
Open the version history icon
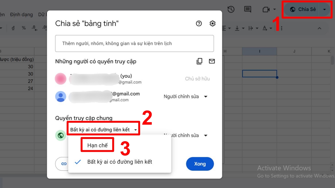[x=231, y=9]
